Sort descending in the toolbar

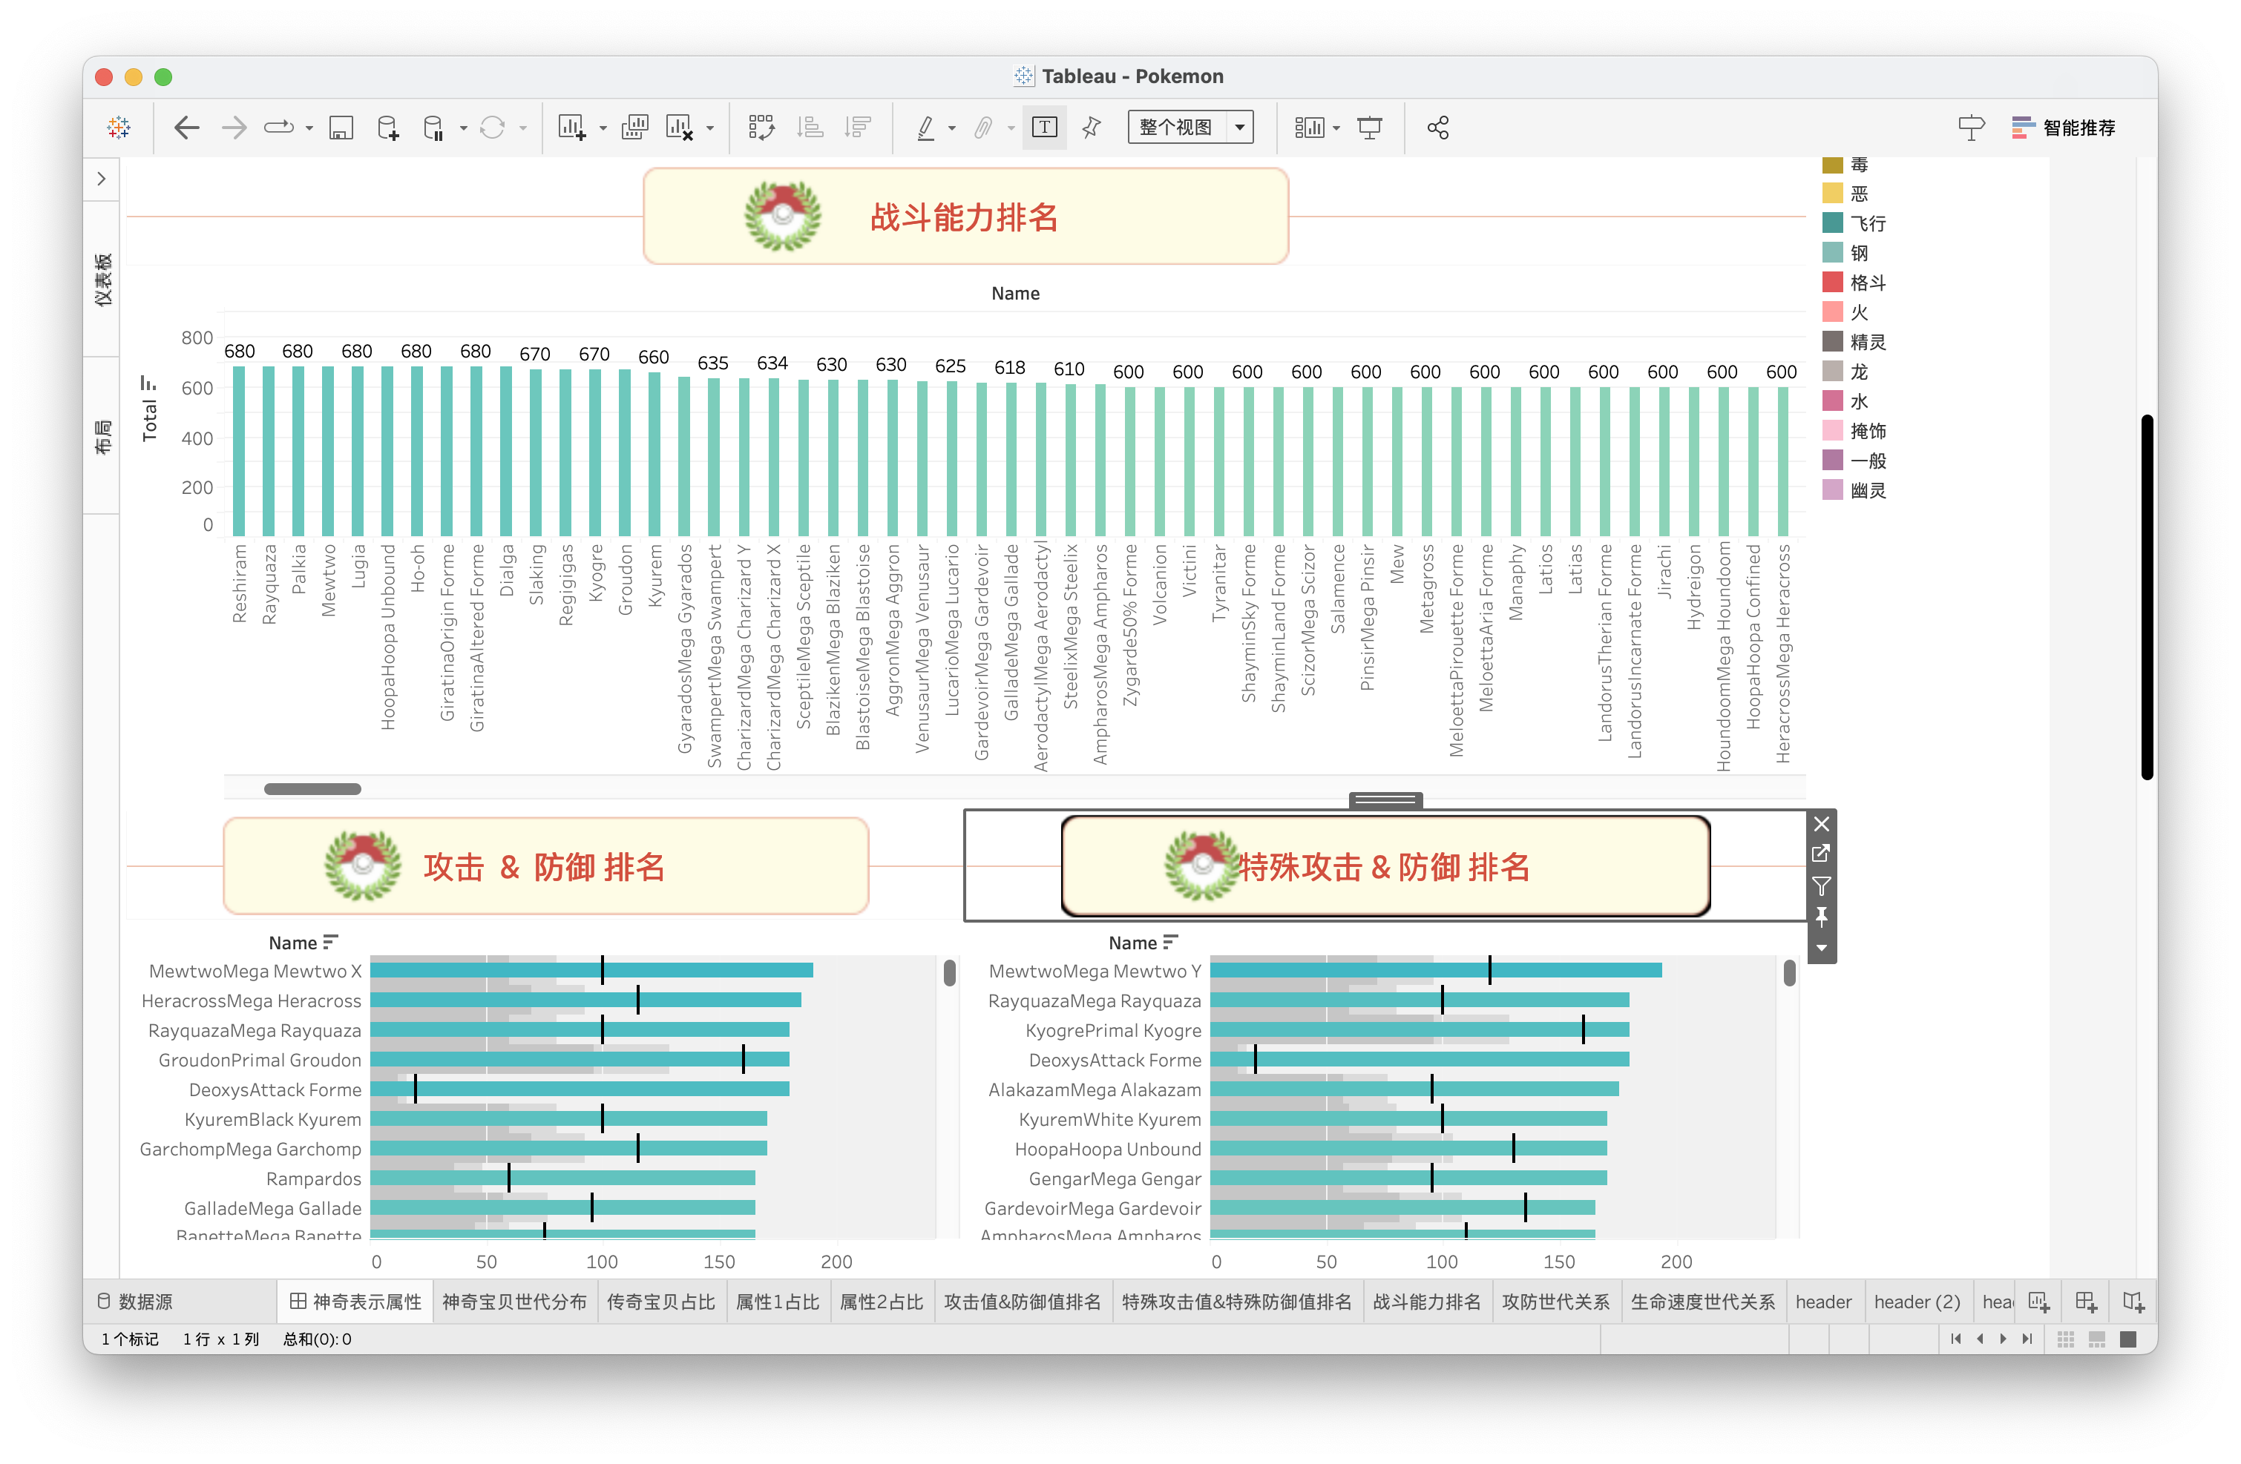(858, 127)
